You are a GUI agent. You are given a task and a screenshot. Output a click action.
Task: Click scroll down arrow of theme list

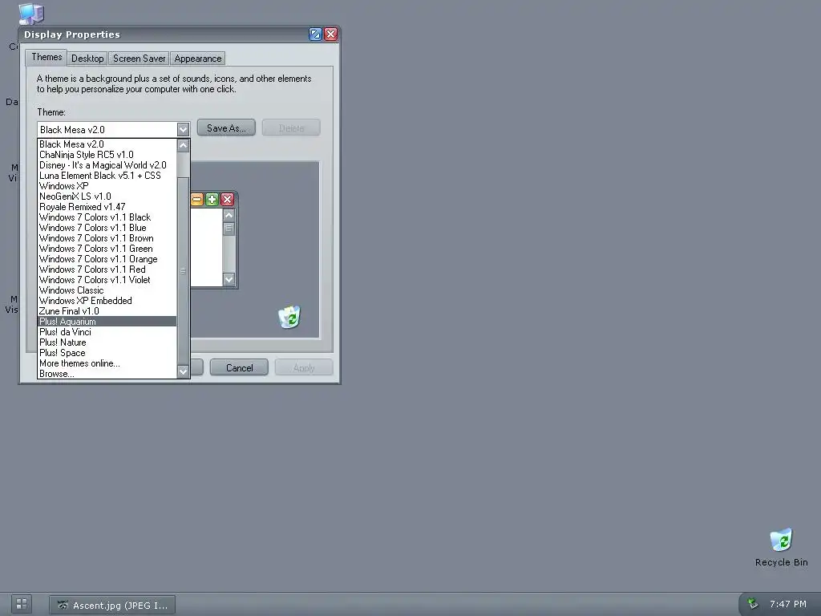click(183, 371)
